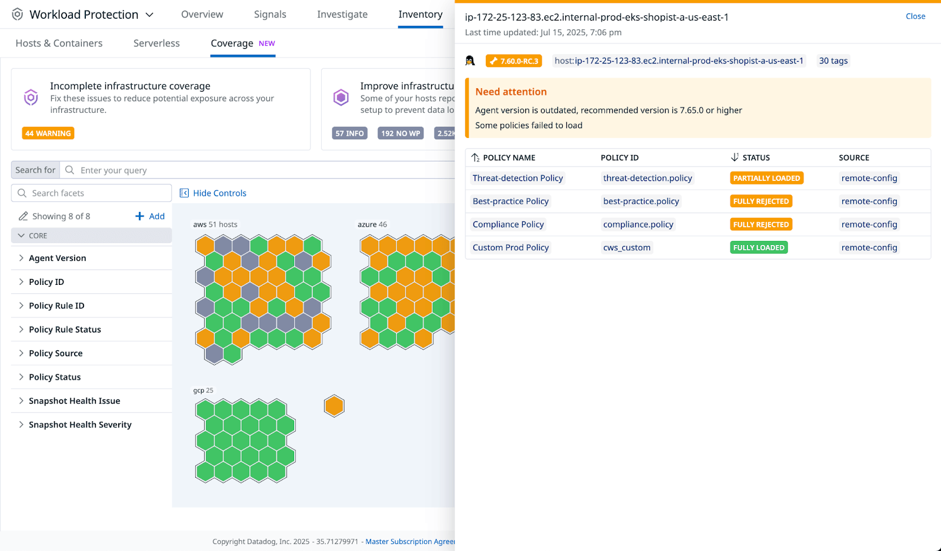Click the host tag for ip-172-25-123-83
Viewport: 941px width, 551px height.
pyautogui.click(x=679, y=61)
